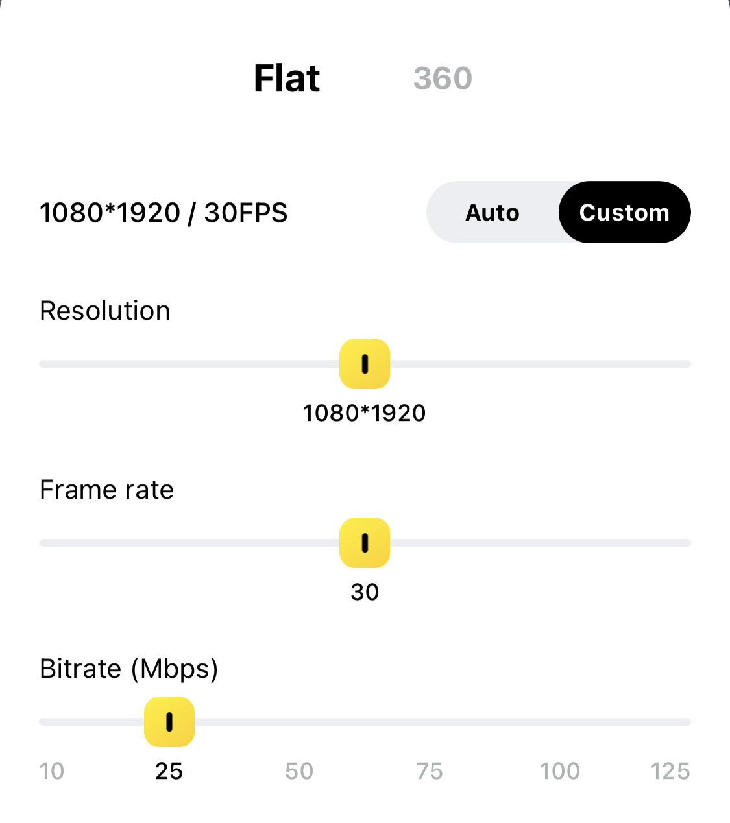This screenshot has width=730, height=823.
Task: Click Frame rate track left of handle
Action: coord(189,543)
